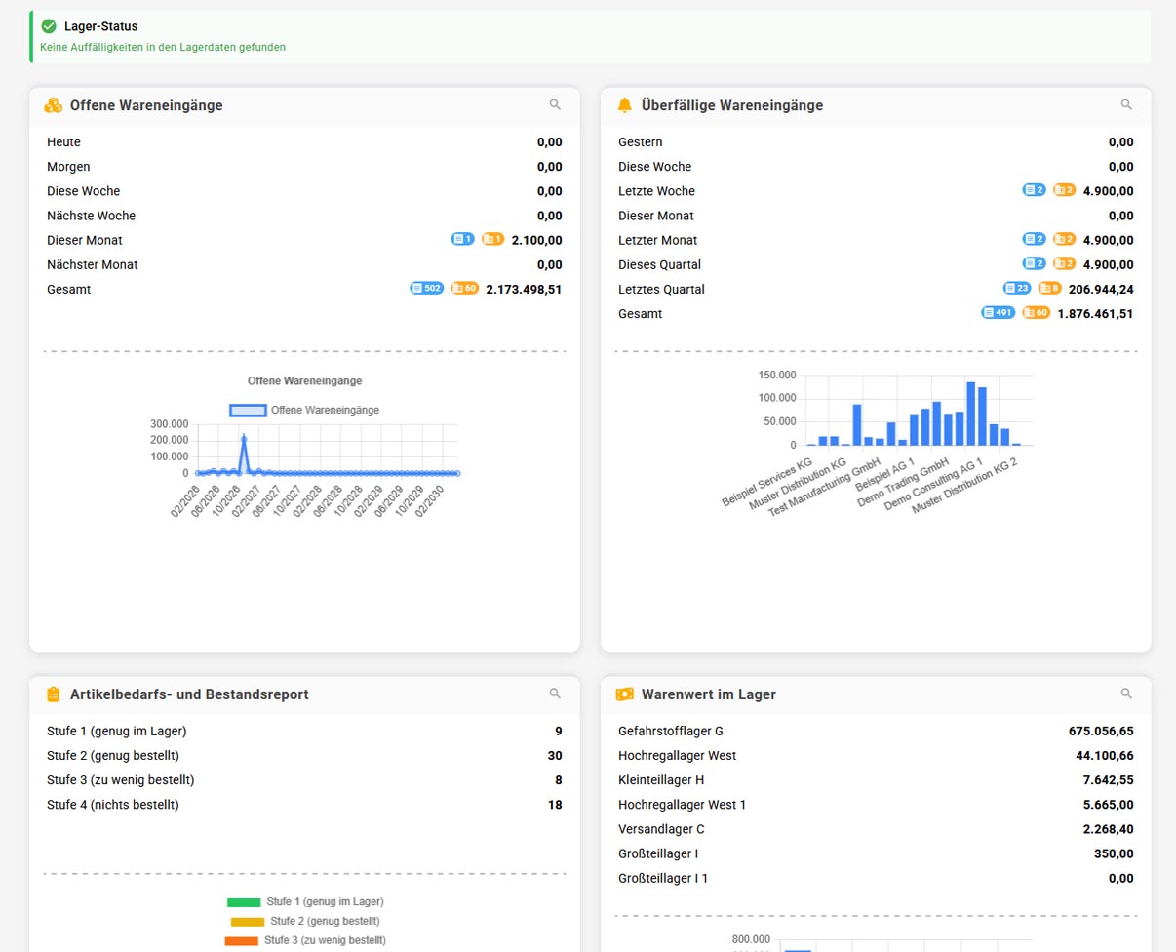Click the blue 23 badge in Letztes Quartal row
Screen dimensions: 1176x952
[x=1017, y=289]
